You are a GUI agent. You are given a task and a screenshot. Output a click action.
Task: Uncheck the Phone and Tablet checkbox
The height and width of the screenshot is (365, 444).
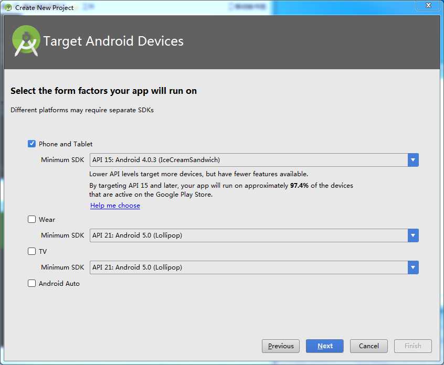pyautogui.click(x=31, y=144)
